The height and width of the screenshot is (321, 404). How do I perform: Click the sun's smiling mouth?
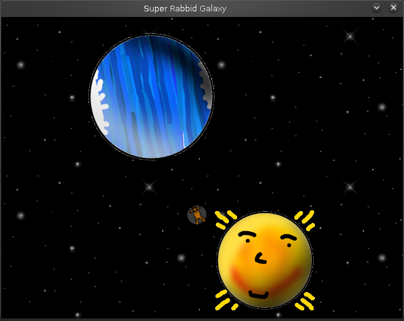click(x=258, y=293)
